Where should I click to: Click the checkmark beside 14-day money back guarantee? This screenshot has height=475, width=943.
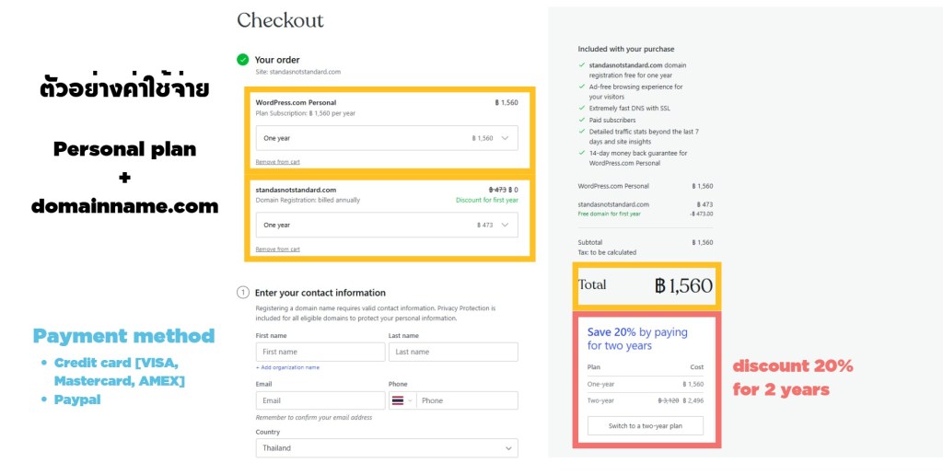point(582,153)
